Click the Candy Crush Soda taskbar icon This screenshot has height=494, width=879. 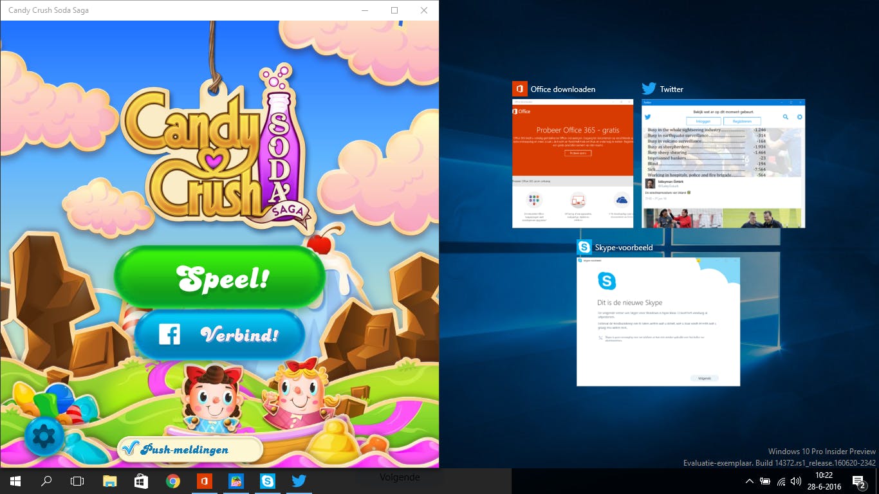coord(236,481)
